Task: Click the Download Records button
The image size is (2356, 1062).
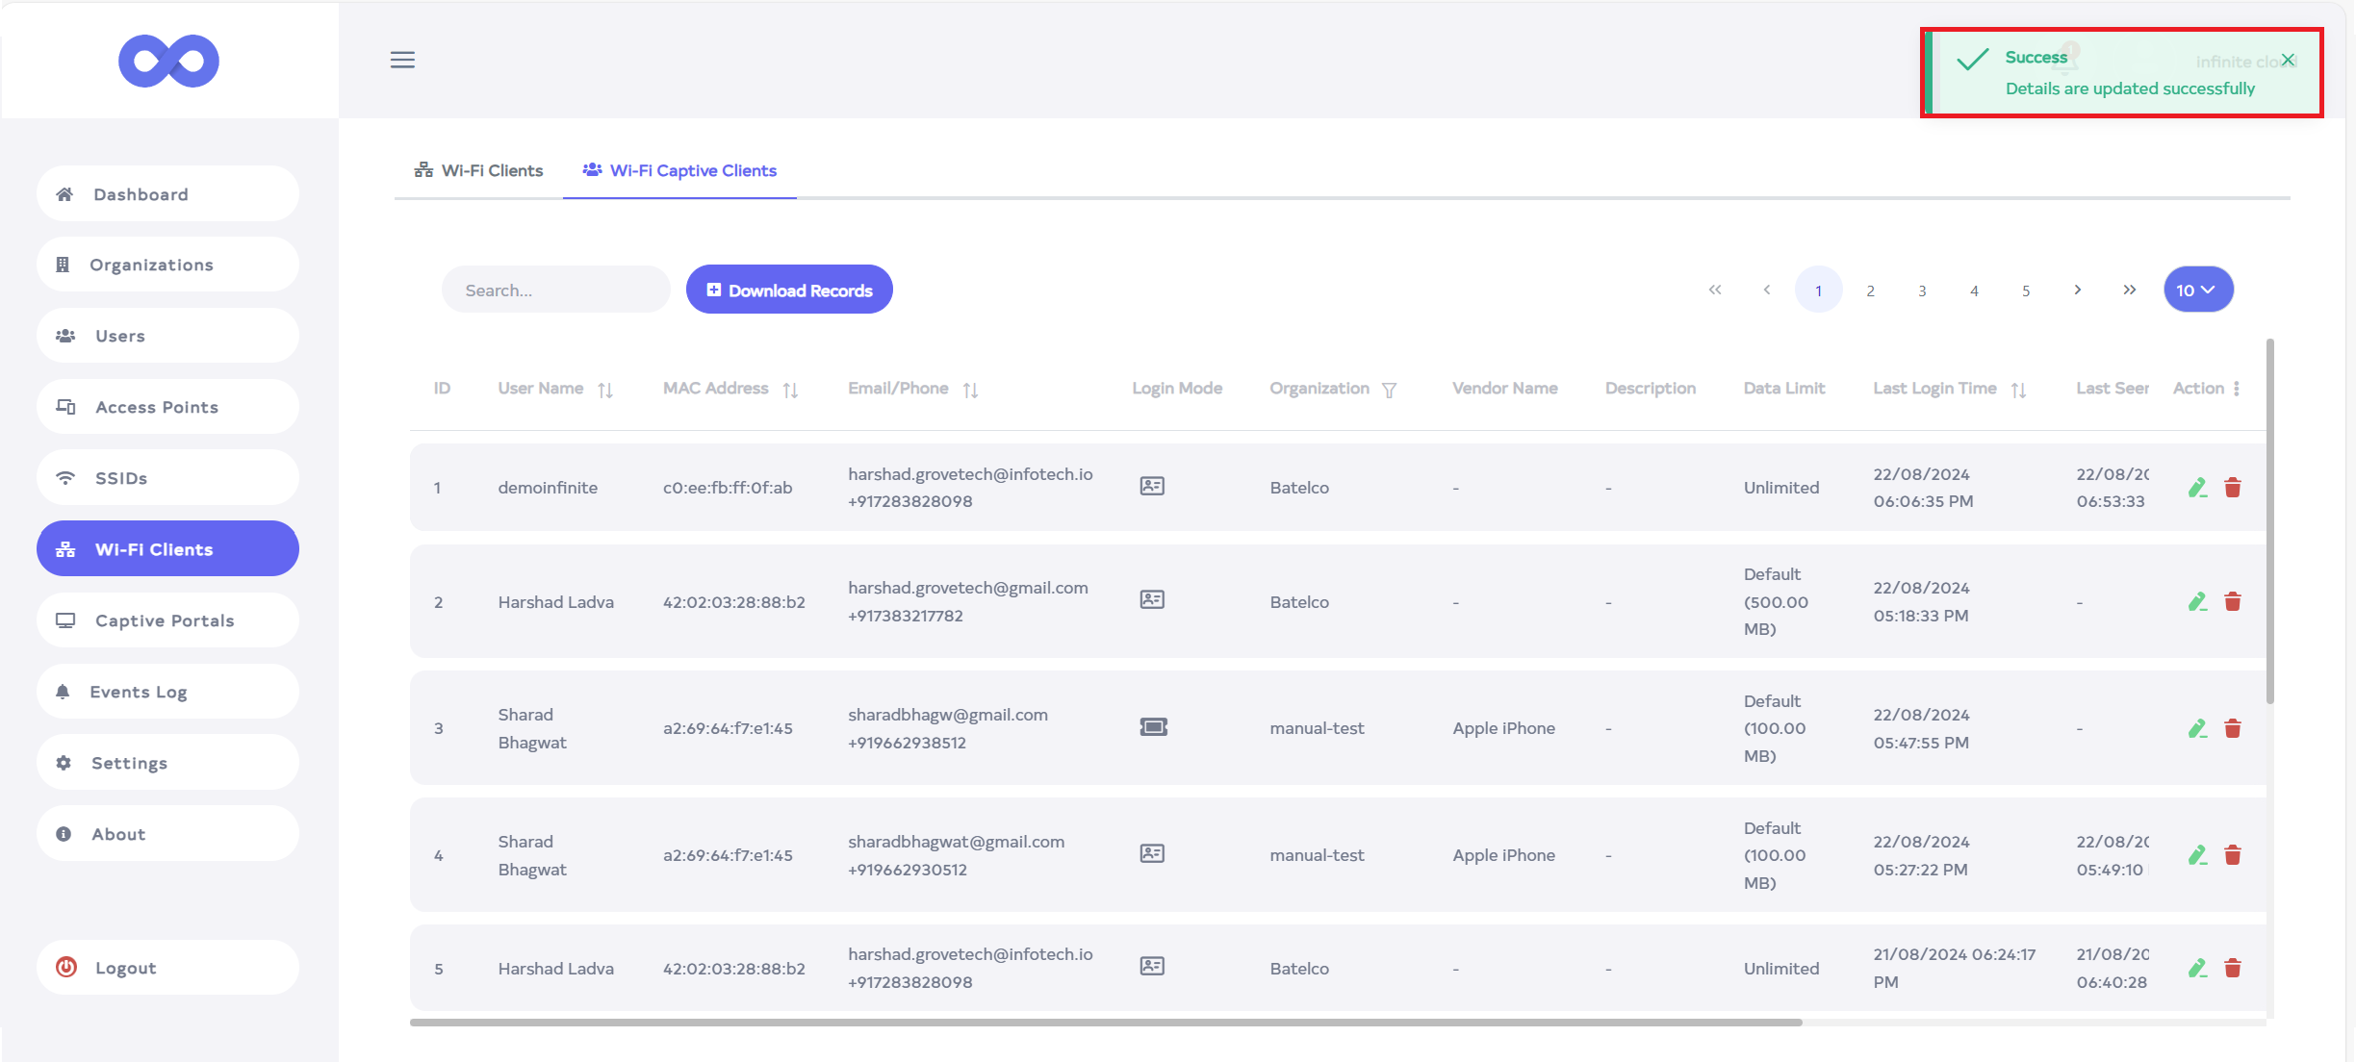Action: (x=789, y=290)
